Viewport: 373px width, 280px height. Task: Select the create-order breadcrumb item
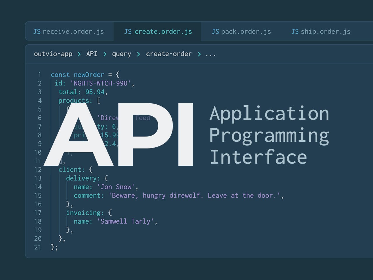coord(169,54)
